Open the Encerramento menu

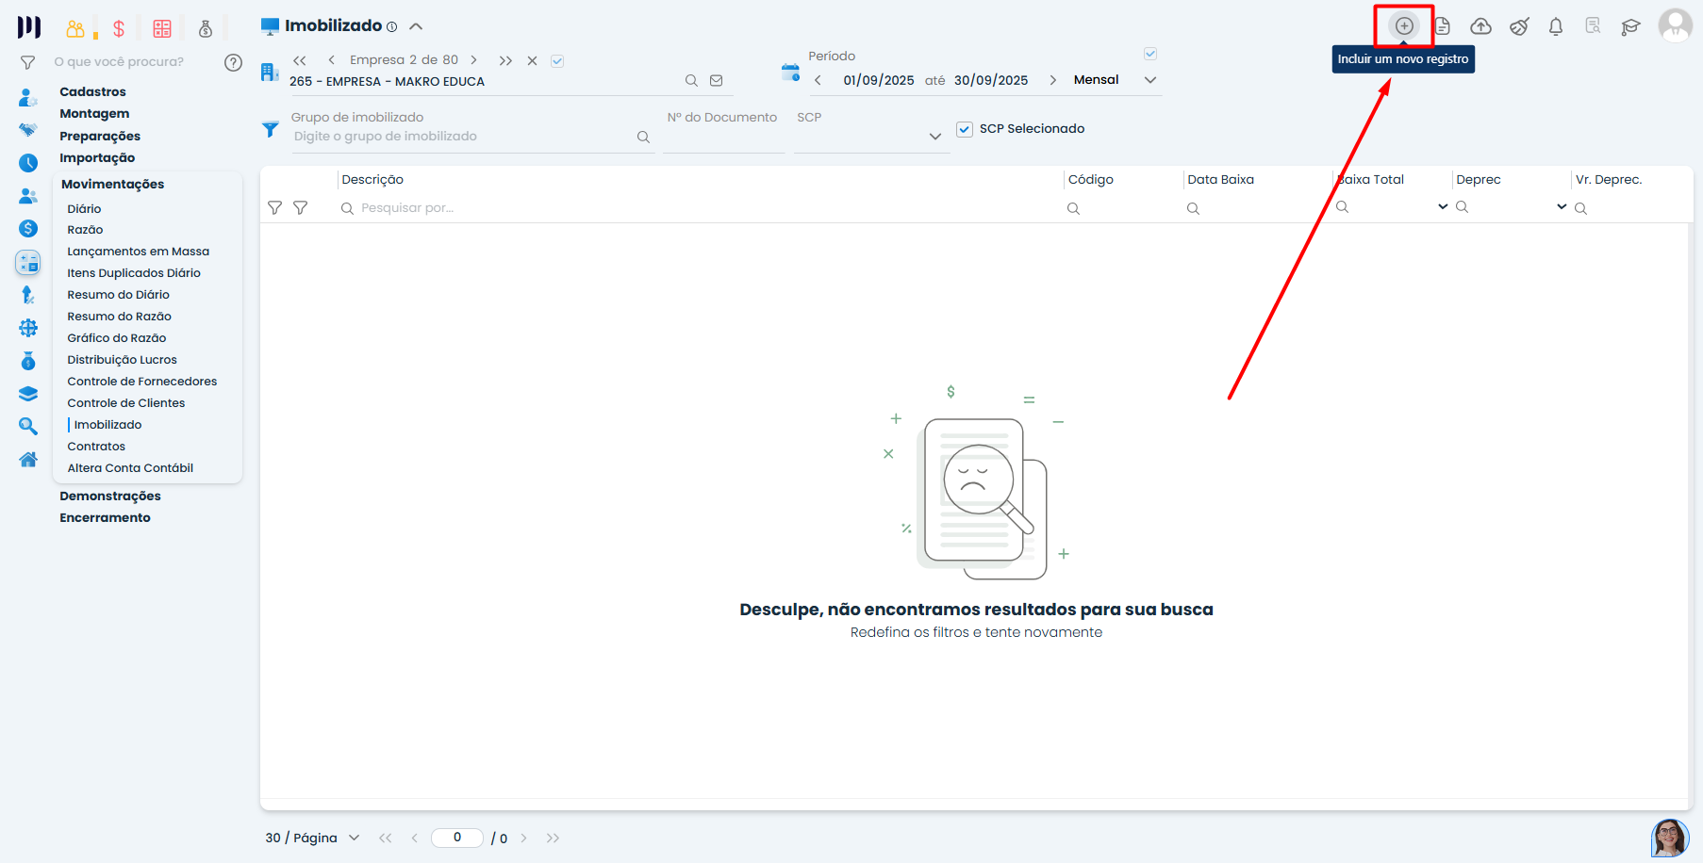point(105,517)
